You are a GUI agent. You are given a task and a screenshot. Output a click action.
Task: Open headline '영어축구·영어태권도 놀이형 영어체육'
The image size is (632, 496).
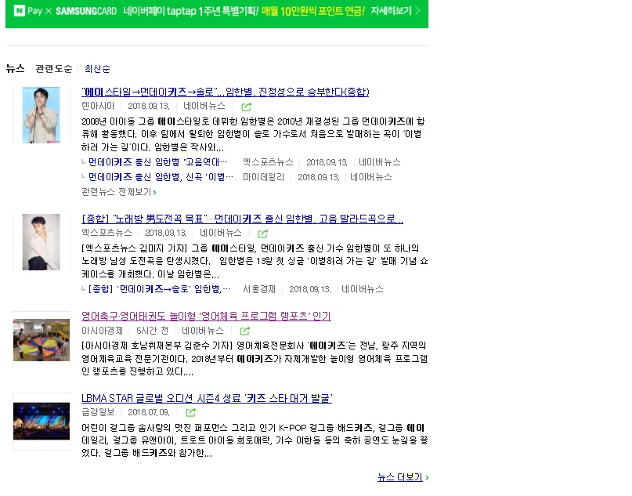[x=206, y=316]
